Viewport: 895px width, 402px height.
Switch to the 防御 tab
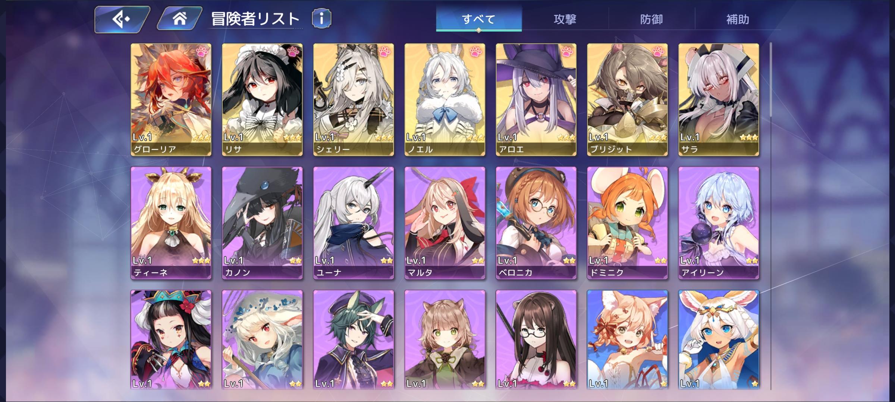(x=651, y=19)
